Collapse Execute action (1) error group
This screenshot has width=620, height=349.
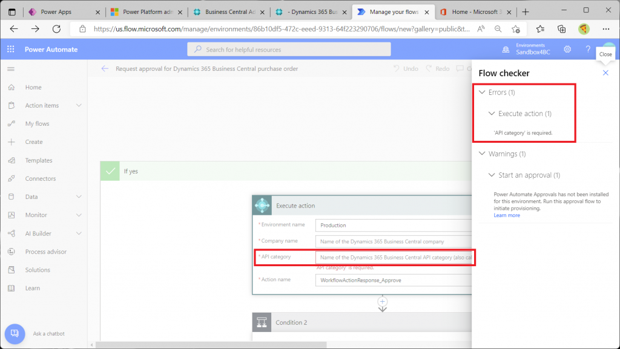492,113
